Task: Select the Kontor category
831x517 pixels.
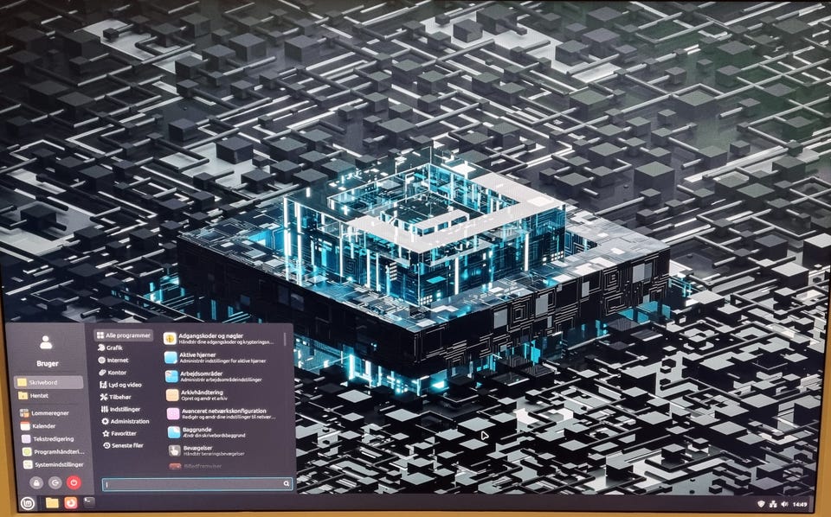Action: coord(113,372)
